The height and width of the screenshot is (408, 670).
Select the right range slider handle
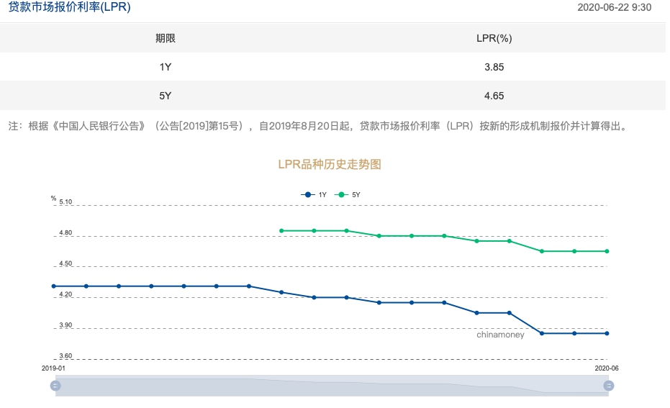(x=609, y=386)
